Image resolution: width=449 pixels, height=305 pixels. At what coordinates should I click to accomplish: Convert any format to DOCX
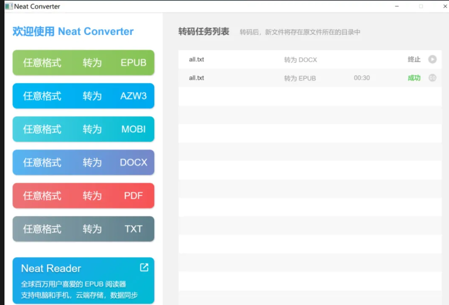[x=83, y=162]
